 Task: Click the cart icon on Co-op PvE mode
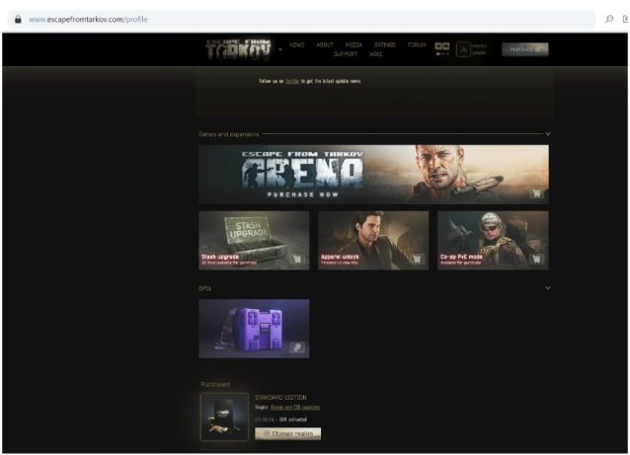pos(536,260)
